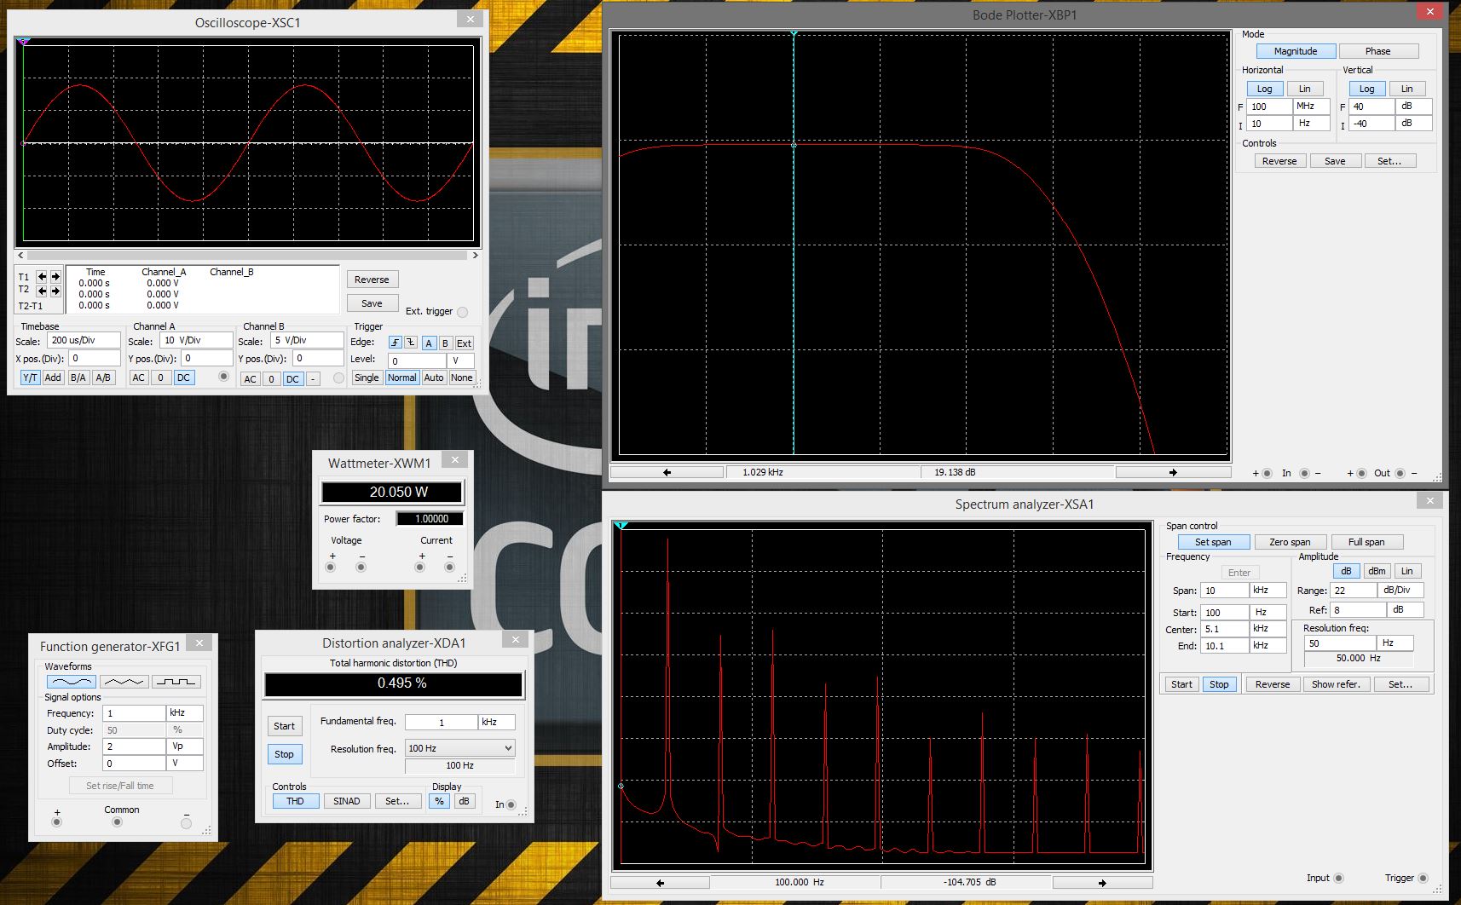
Task: Click oscilloscope scrollbar left arrow
Action: [21, 255]
